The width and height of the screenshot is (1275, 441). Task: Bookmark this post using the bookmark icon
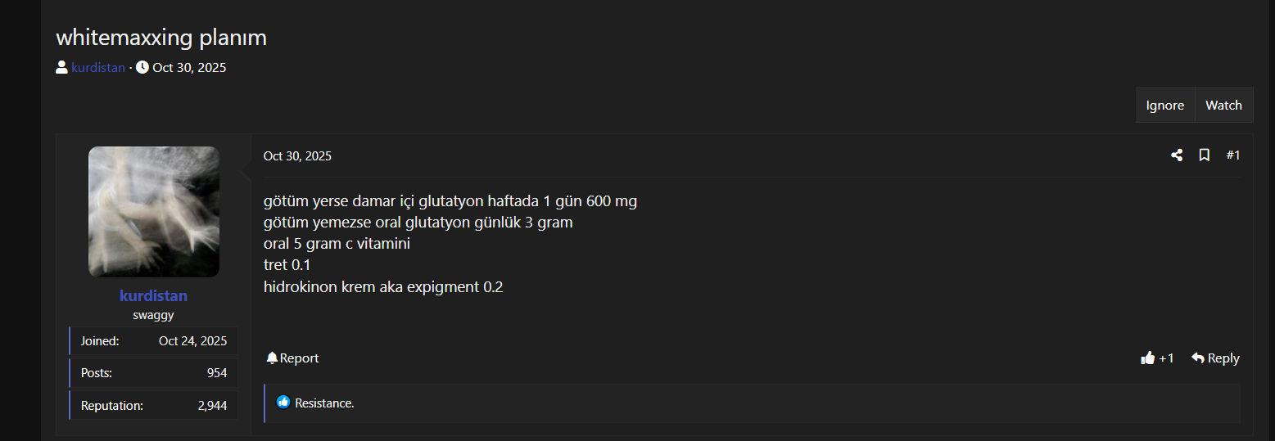[x=1205, y=155]
